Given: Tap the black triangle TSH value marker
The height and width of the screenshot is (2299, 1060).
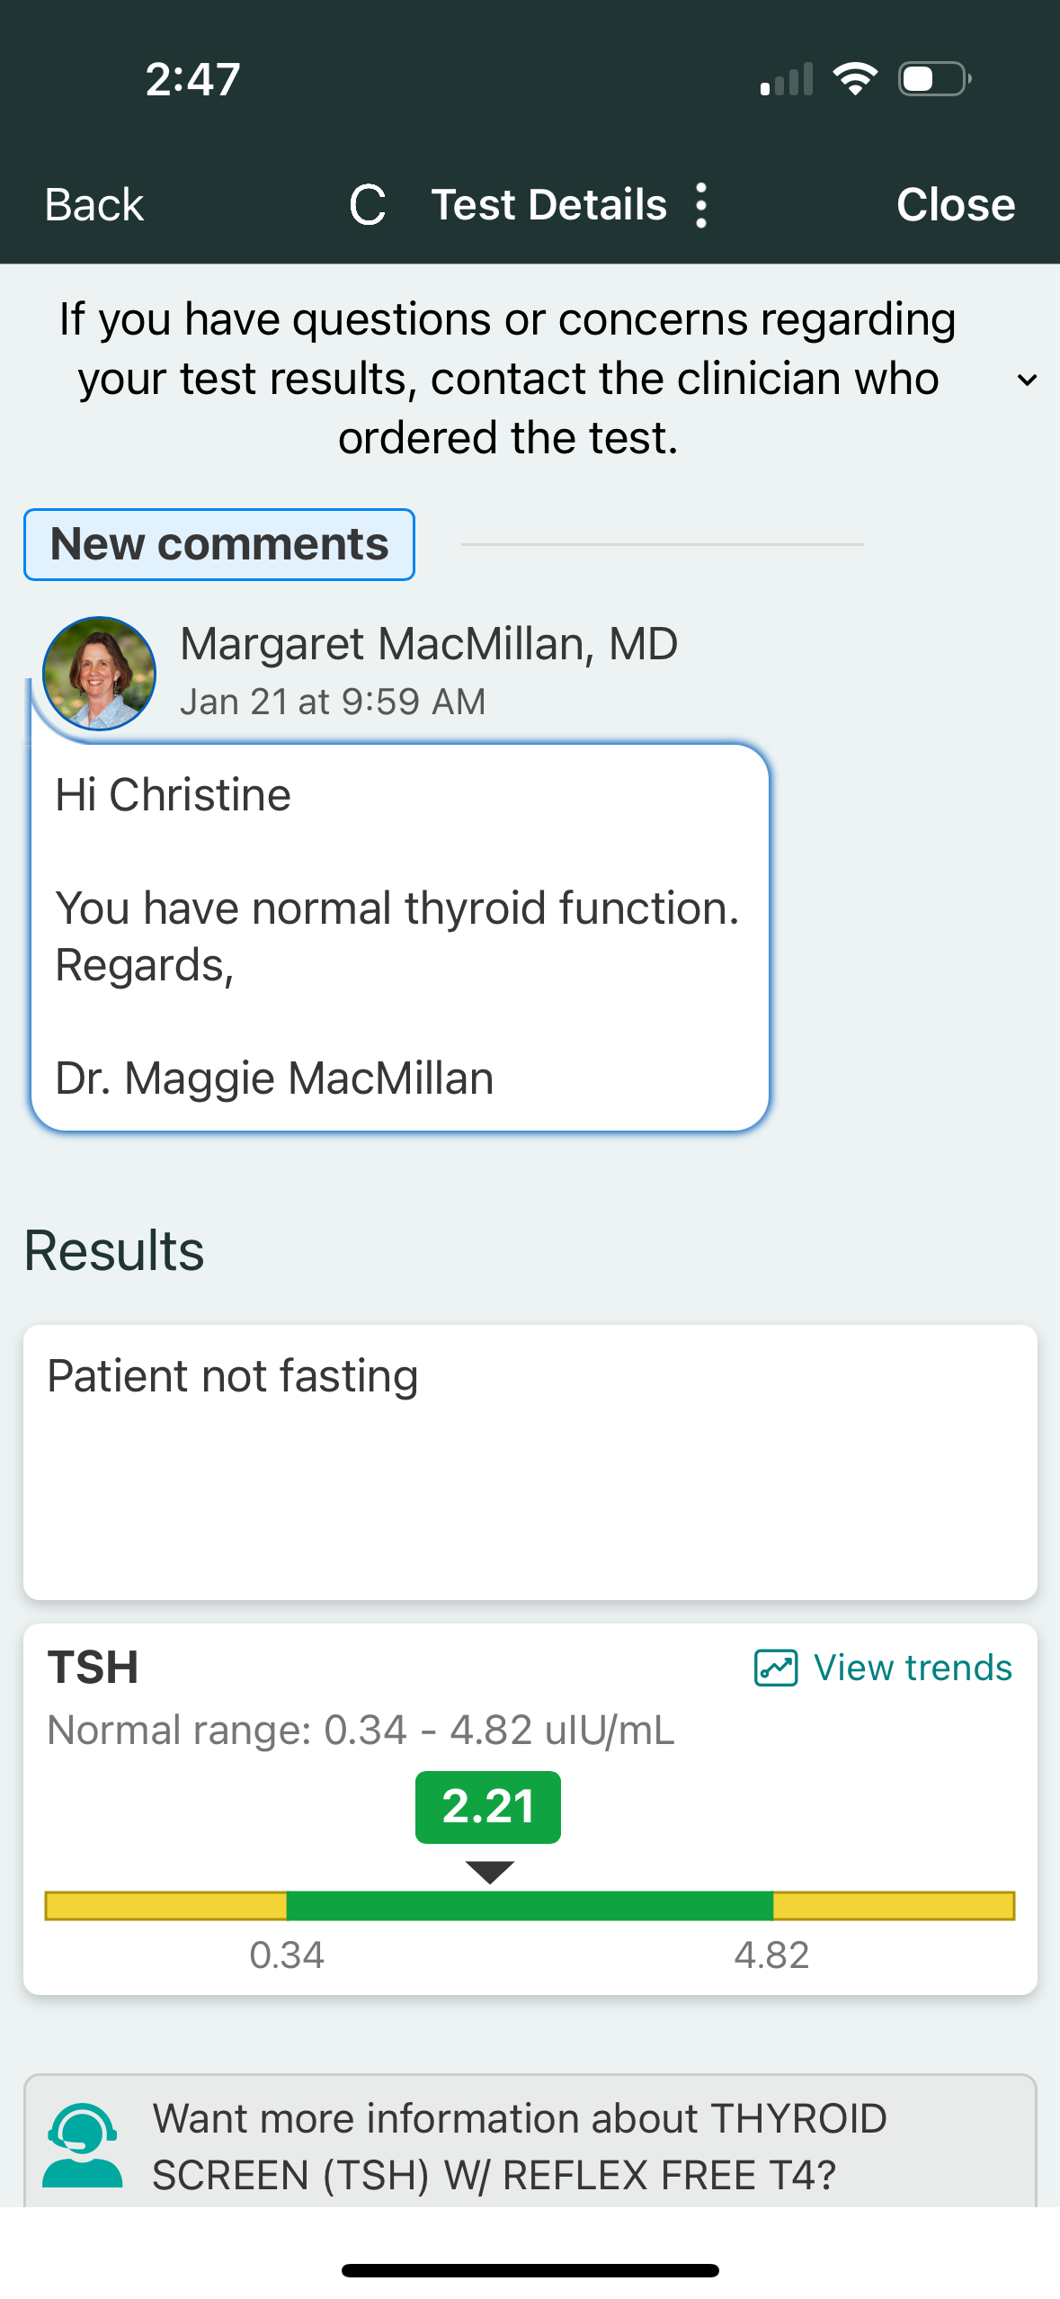Looking at the screenshot, I should (489, 1872).
